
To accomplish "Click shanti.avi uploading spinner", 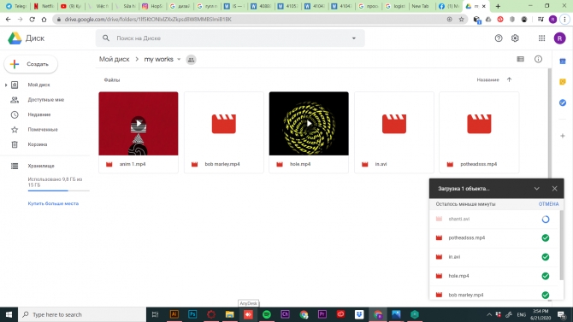I will click(546, 219).
